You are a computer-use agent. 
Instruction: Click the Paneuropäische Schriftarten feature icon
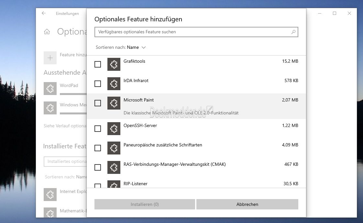(x=114, y=148)
